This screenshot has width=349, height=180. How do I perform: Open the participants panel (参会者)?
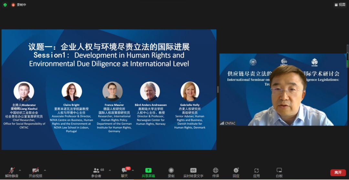tap(96, 172)
